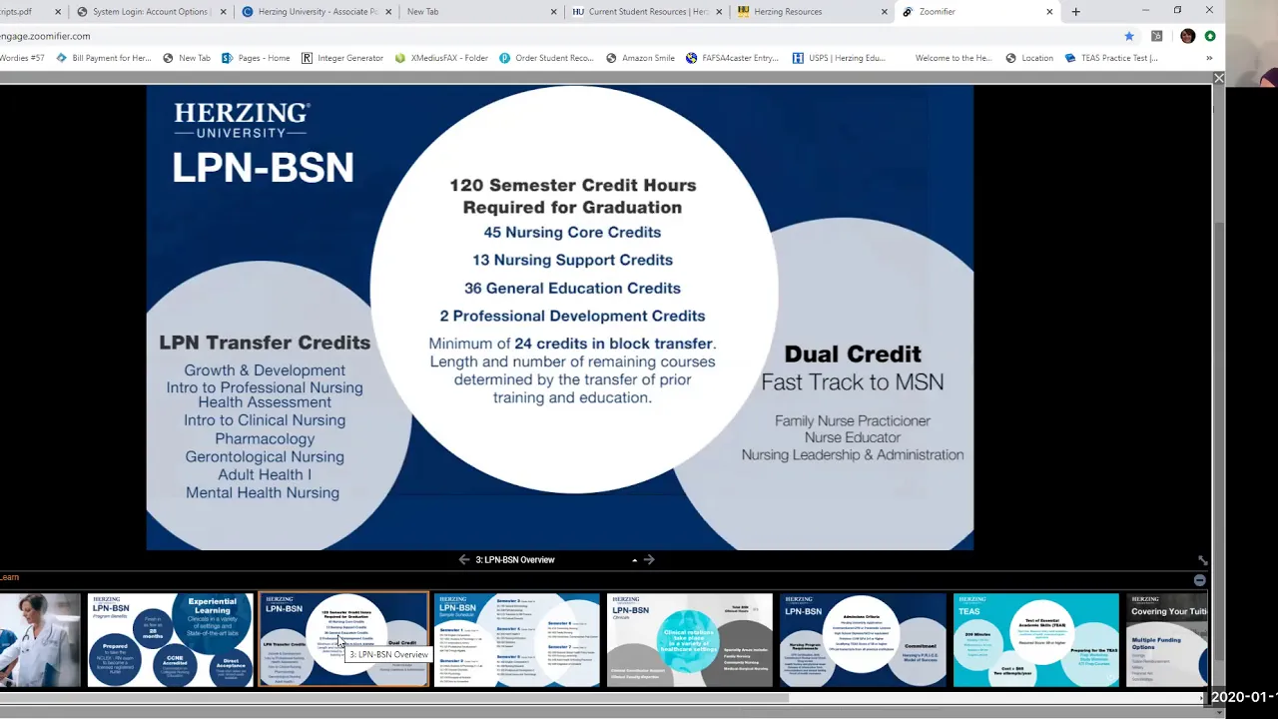The width and height of the screenshot is (1278, 719).
Task: Show more bookmarks with chevron
Action: click(1209, 58)
